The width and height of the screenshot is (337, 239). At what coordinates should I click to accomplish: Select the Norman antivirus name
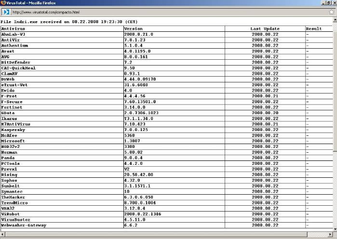(x=9, y=152)
